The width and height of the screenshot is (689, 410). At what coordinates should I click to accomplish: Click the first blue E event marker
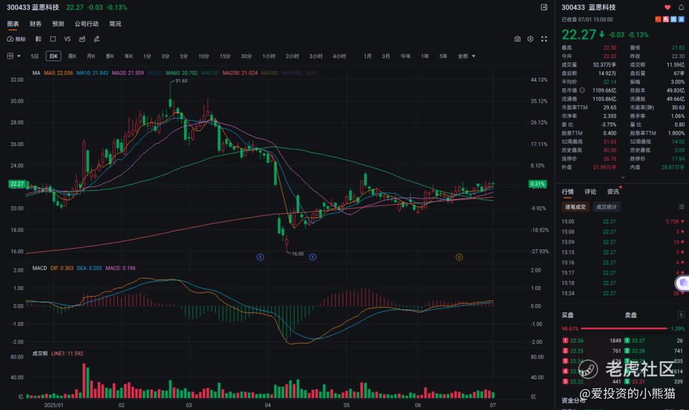tap(260, 257)
